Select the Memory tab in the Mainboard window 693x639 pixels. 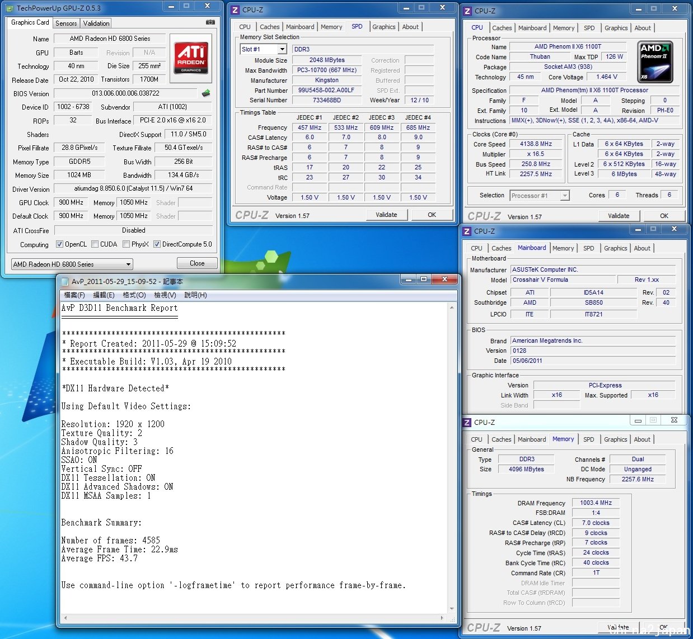[x=563, y=248]
